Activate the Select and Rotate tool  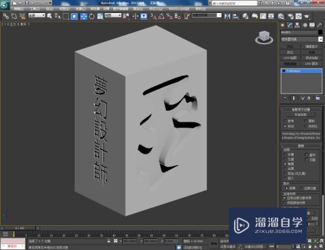coord(92,16)
